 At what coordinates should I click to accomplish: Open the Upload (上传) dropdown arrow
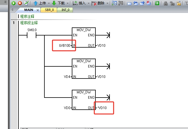[49, 3]
